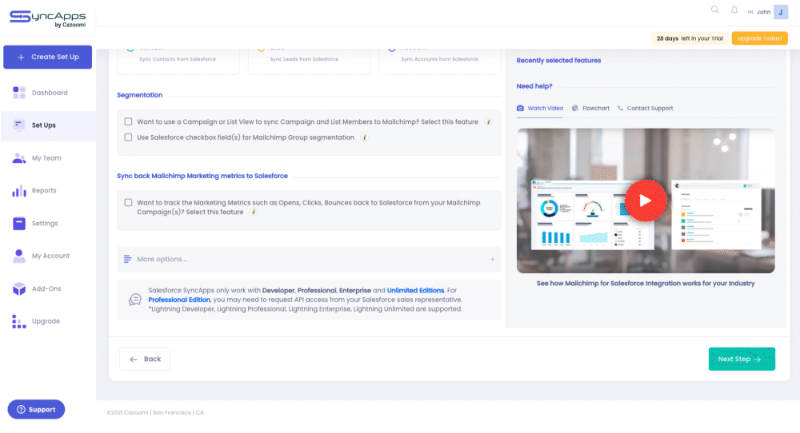Viewport: 800px width, 433px height.
Task: Click the My Account person icon
Action: coord(19,256)
